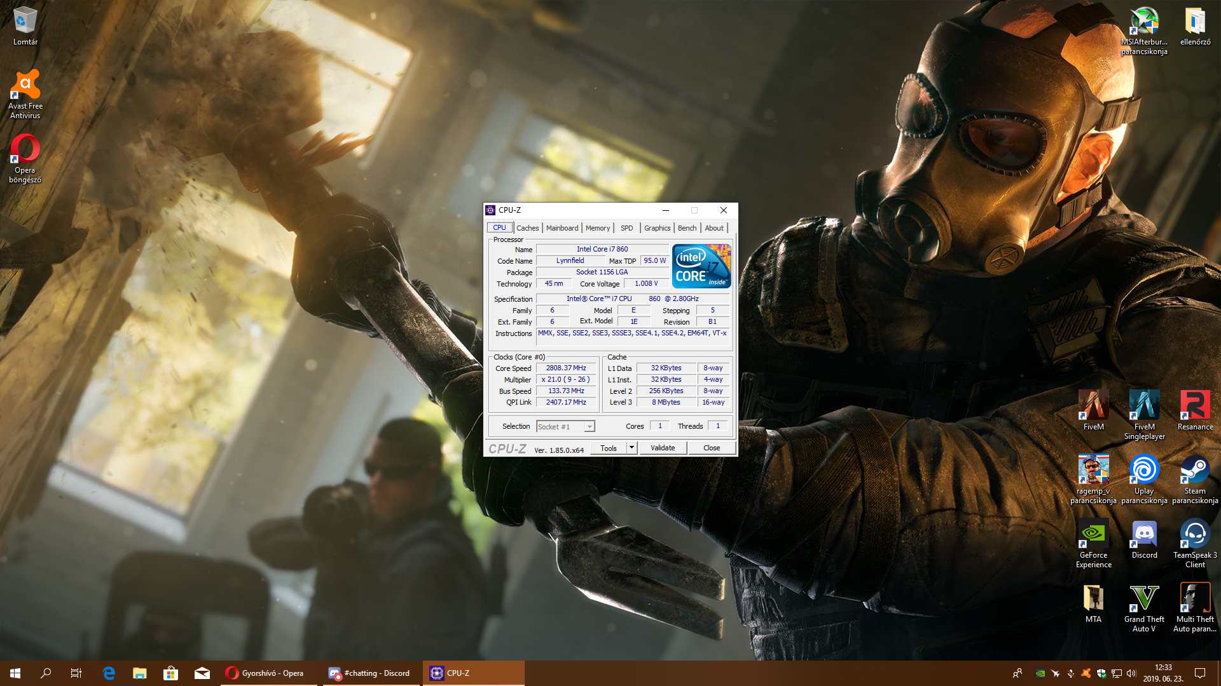Click the Instructions field listing MMX, SSE
This screenshot has height=686, width=1221.
click(x=633, y=337)
